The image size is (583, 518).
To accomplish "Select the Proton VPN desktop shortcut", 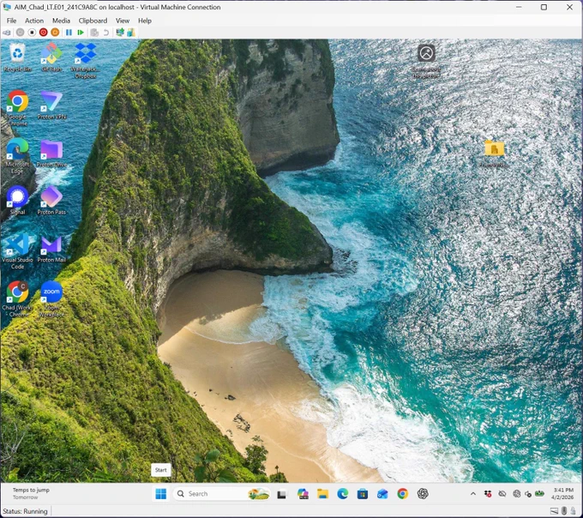I will (x=51, y=105).
